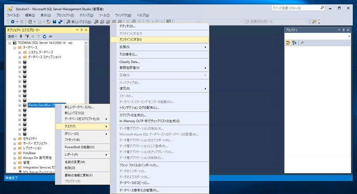Choose スクリプトの生成(E)... menu item
This screenshot has width=357, height=194.
pos(159,115)
